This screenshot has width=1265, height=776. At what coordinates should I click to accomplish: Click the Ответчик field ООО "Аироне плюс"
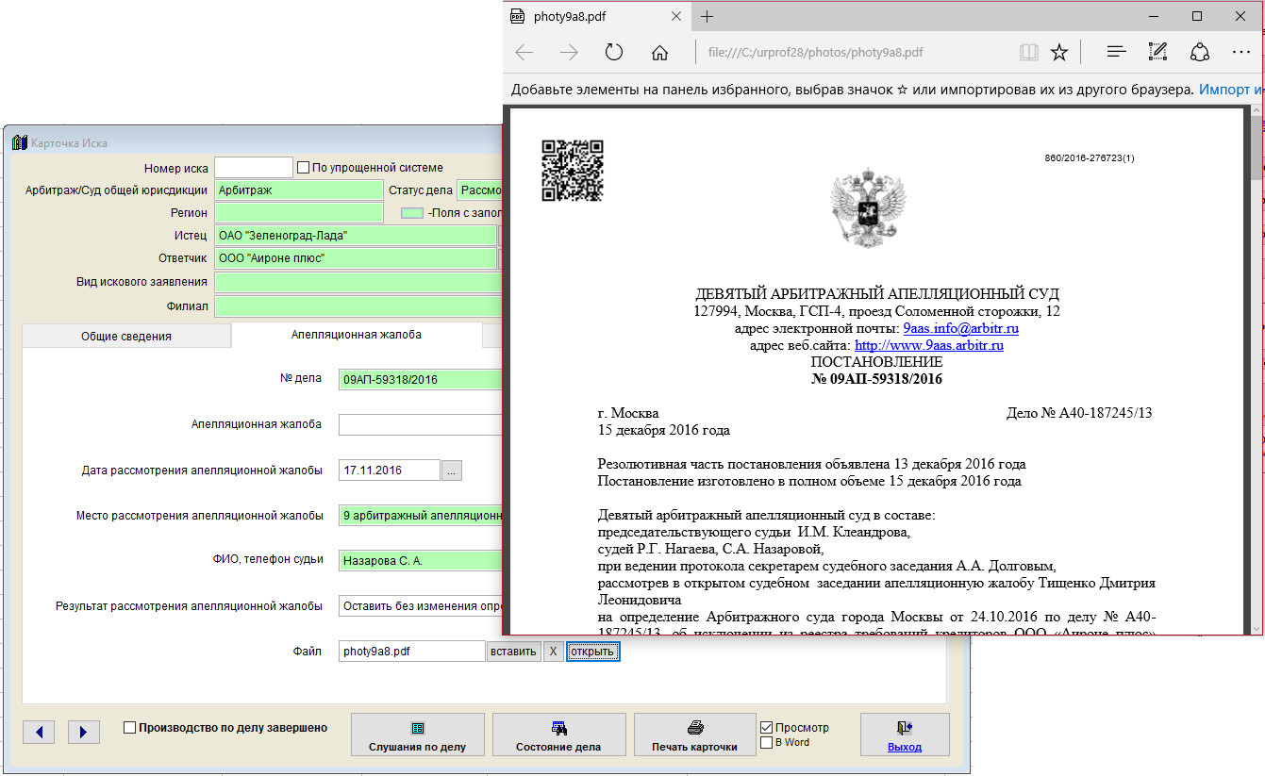pos(356,258)
